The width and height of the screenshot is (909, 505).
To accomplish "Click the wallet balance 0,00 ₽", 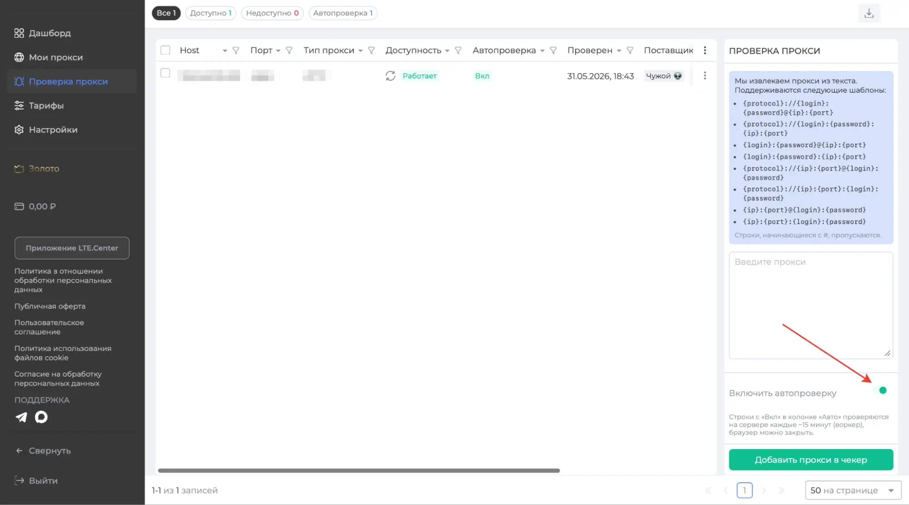I will point(42,206).
